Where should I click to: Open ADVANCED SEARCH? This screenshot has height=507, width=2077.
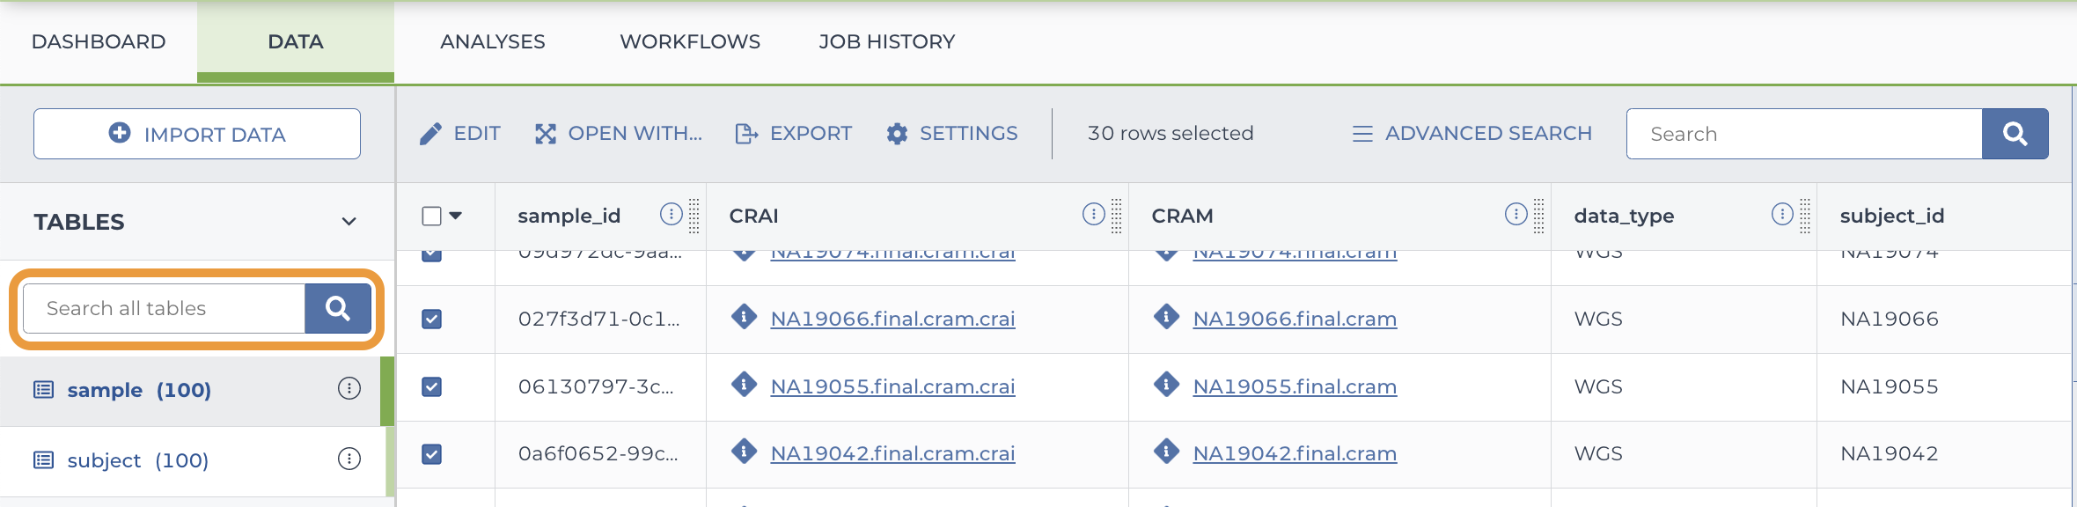1472,134
